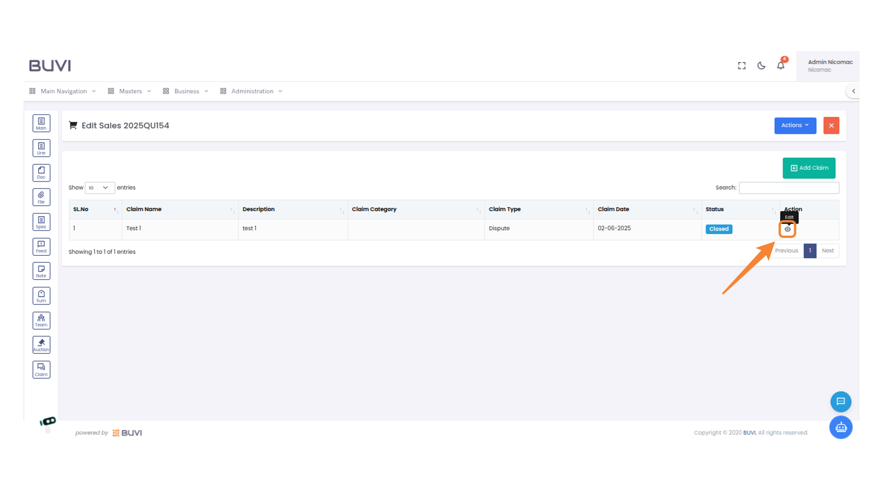
Task: Expand the Actions dropdown button
Action: (795, 126)
